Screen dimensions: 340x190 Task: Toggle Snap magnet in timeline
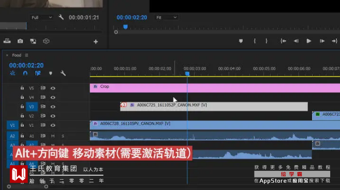coord(25,74)
